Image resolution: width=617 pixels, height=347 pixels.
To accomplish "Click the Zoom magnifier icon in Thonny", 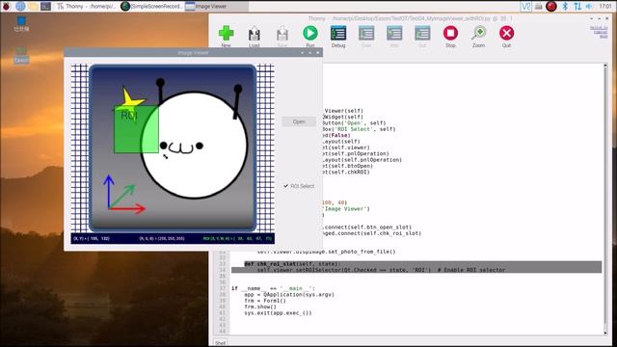I will (478, 34).
